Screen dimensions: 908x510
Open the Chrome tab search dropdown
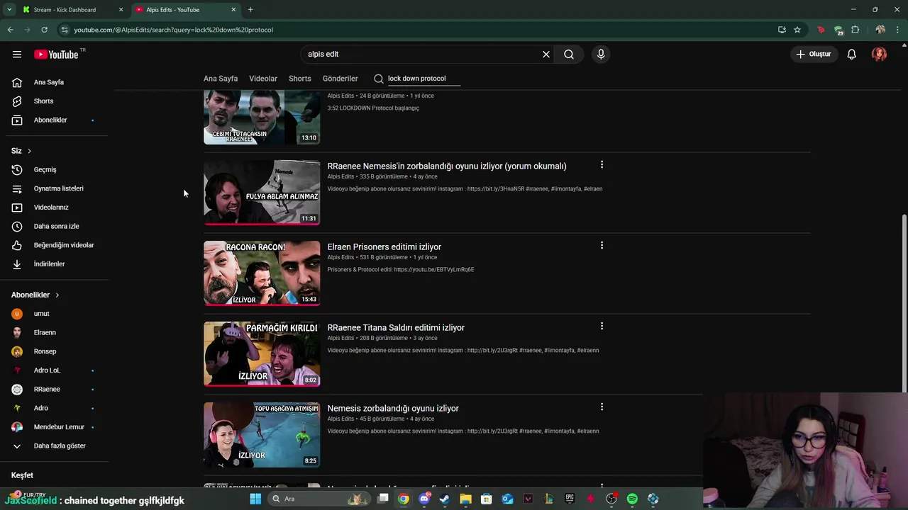pyautogui.click(x=9, y=9)
